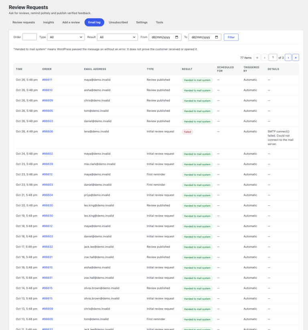308x330 pixels.
Task: Open the Settings tab
Action: point(142,22)
